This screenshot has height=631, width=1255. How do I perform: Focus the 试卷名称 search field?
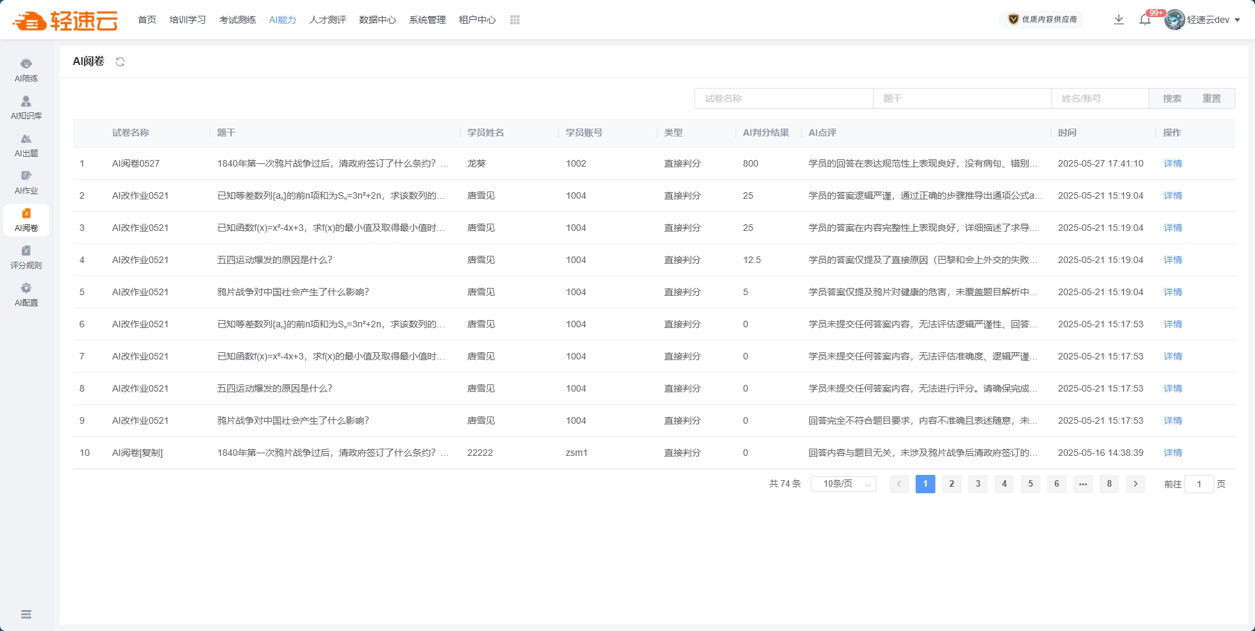tap(784, 98)
